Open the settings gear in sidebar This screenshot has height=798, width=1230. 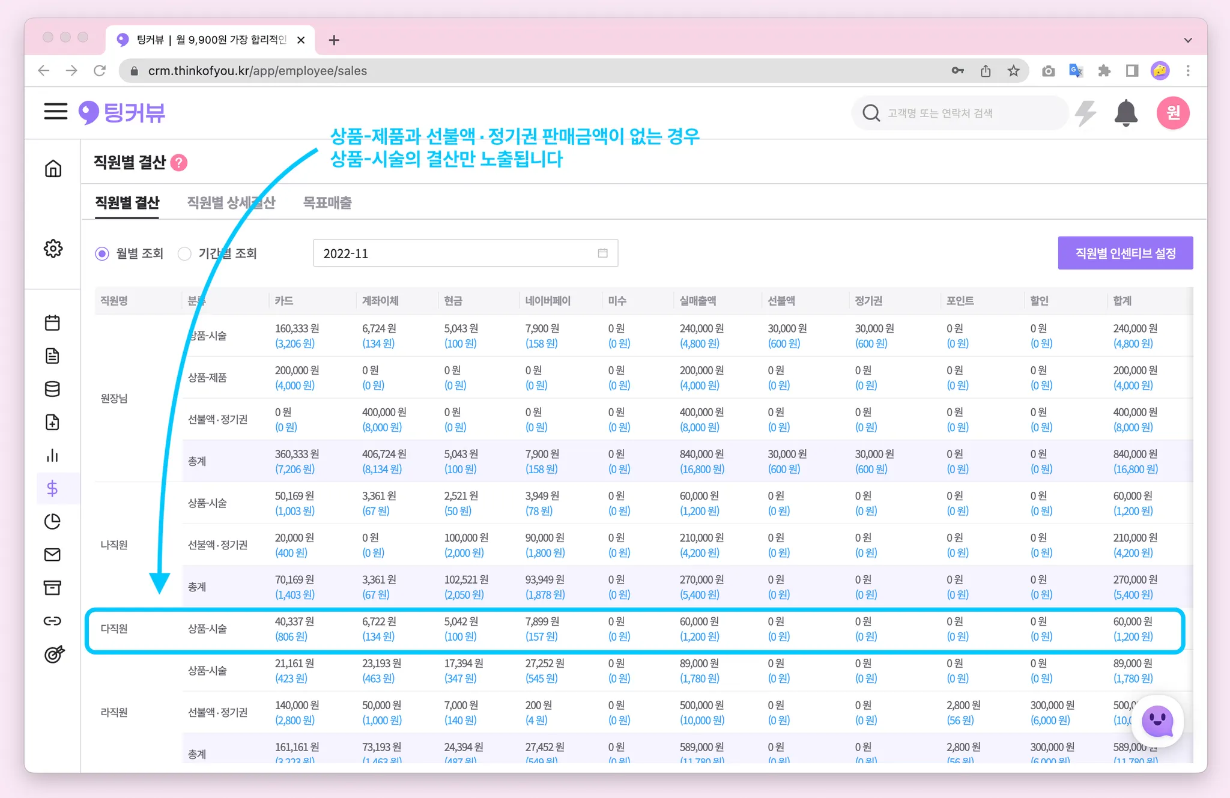53,249
